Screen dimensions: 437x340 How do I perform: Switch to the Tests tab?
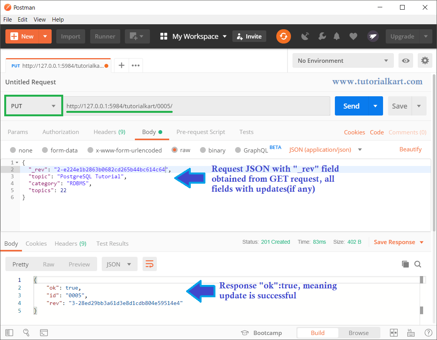tap(246, 132)
